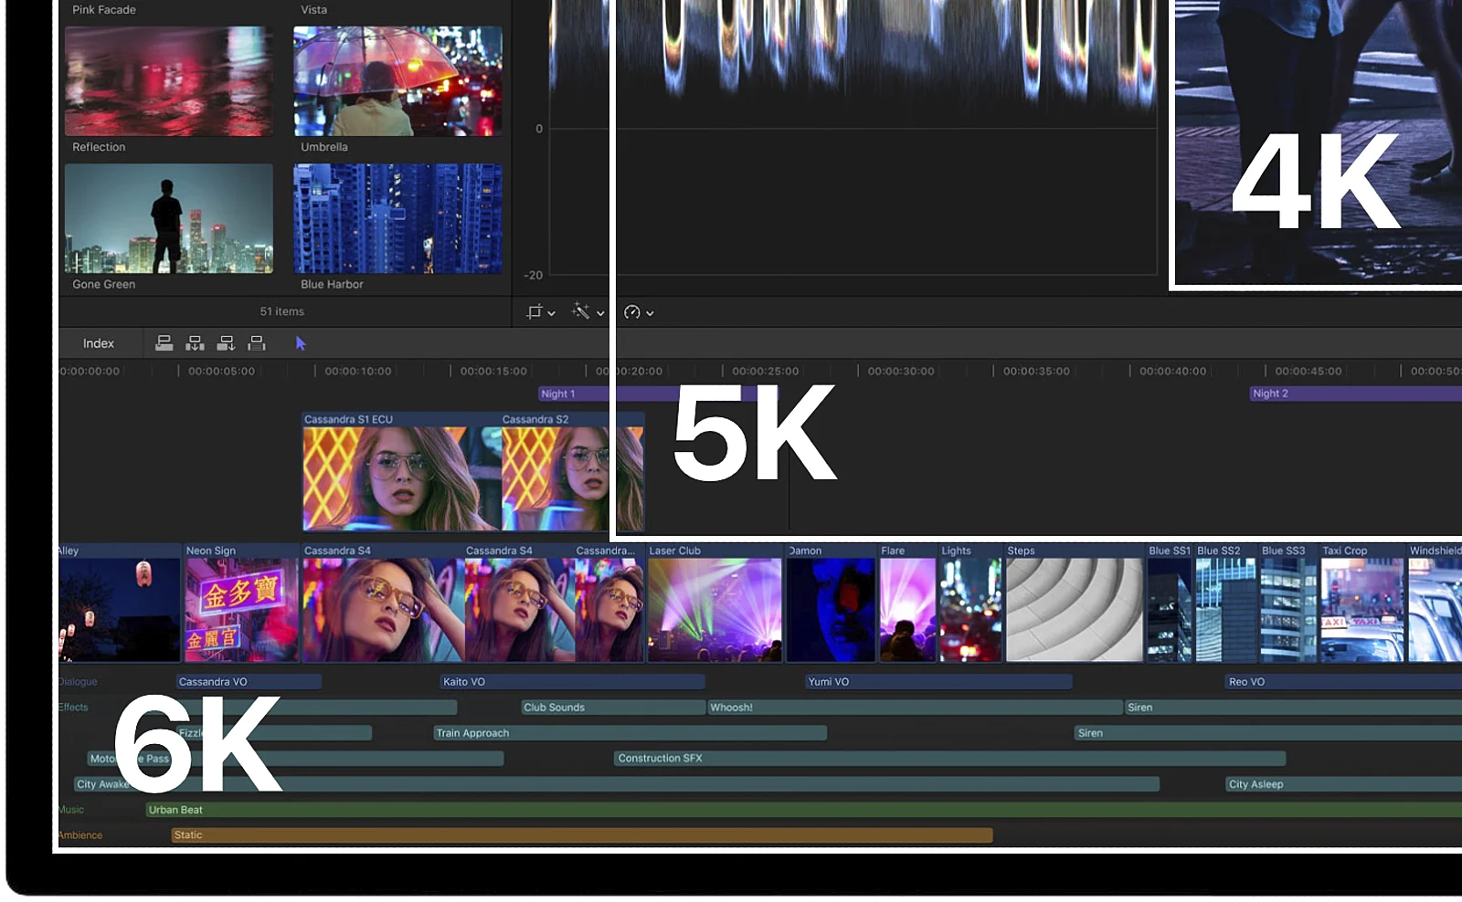Viewport: 1462px width, 902px height.
Task: Open the crop and transform pop-up
Action: [x=541, y=312]
